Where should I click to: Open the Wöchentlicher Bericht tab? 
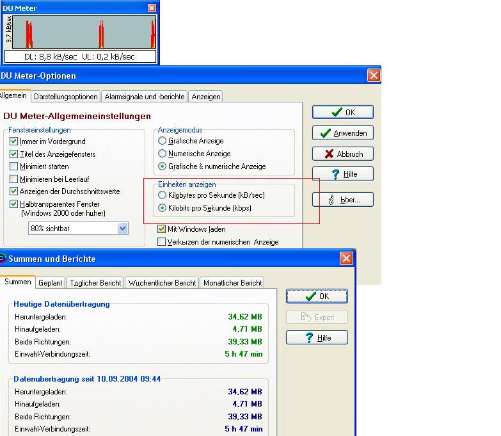point(162,283)
